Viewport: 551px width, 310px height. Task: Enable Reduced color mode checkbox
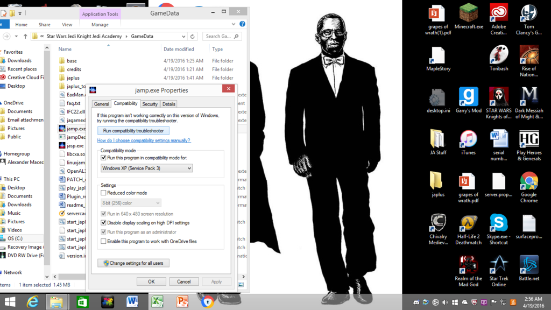coord(103,193)
